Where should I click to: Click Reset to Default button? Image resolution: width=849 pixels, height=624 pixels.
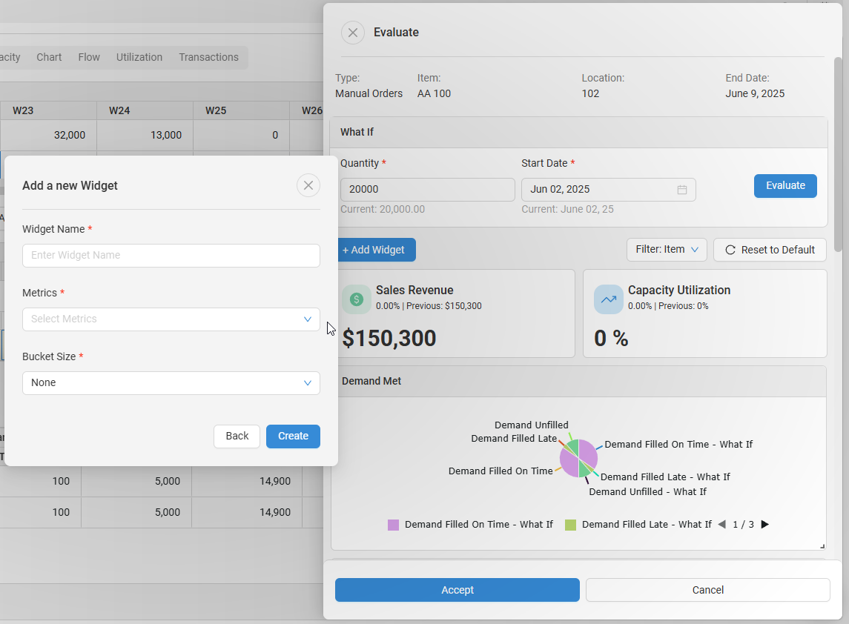(x=770, y=250)
